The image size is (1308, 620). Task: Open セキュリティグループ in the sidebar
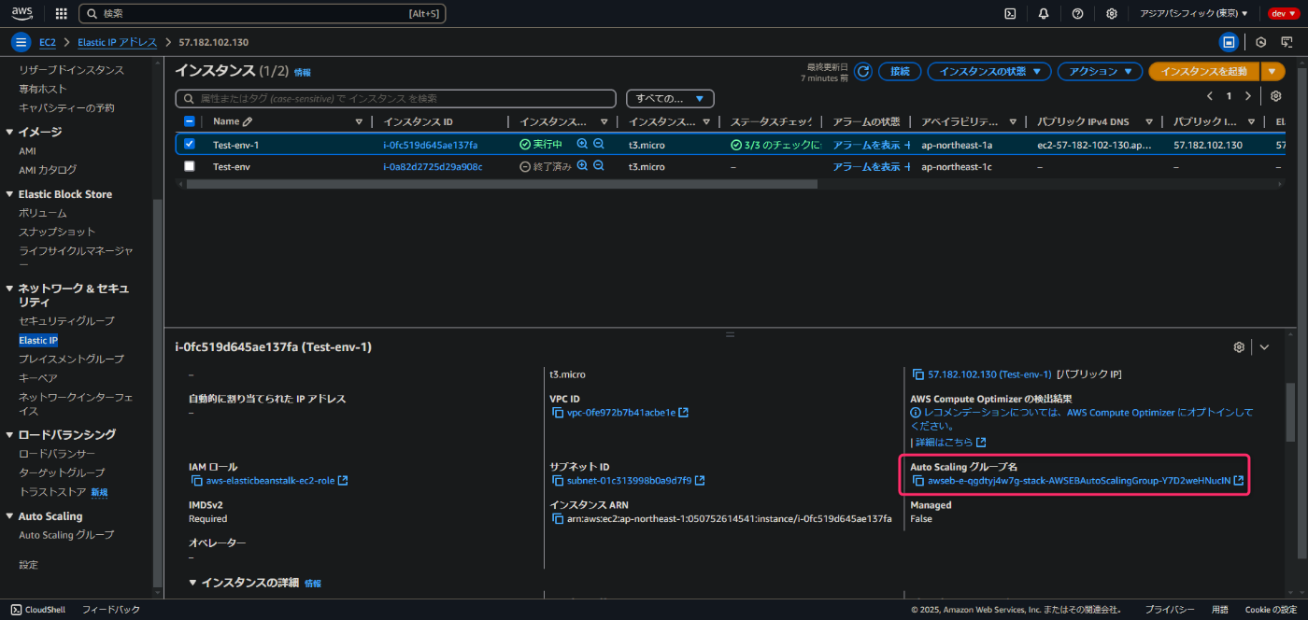(x=66, y=321)
